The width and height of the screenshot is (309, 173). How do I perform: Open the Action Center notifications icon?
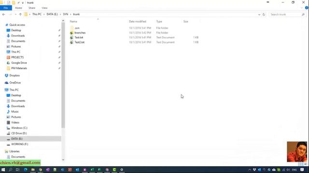(x=302, y=170)
